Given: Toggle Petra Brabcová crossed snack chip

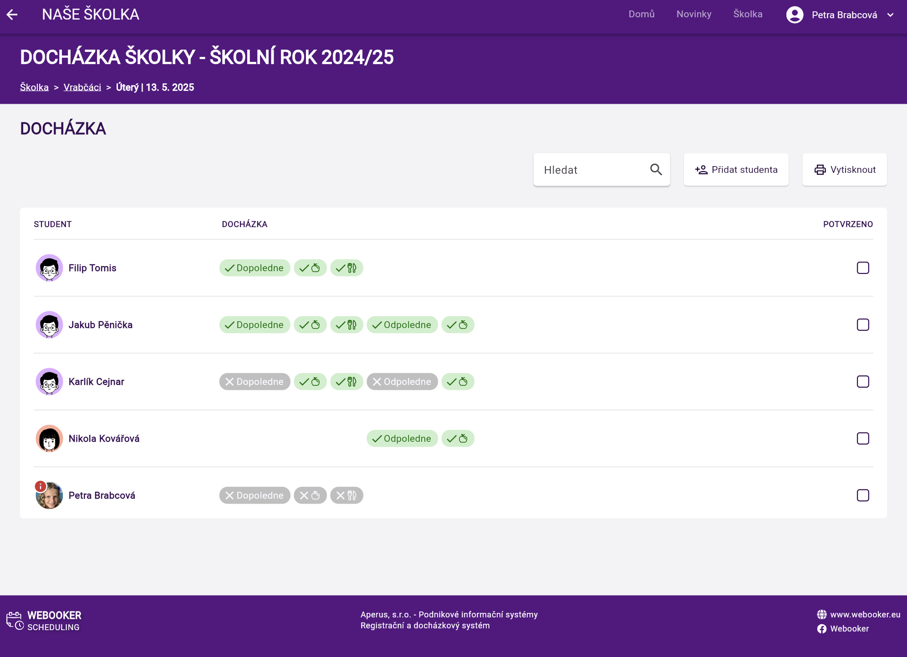Looking at the screenshot, I should (310, 495).
